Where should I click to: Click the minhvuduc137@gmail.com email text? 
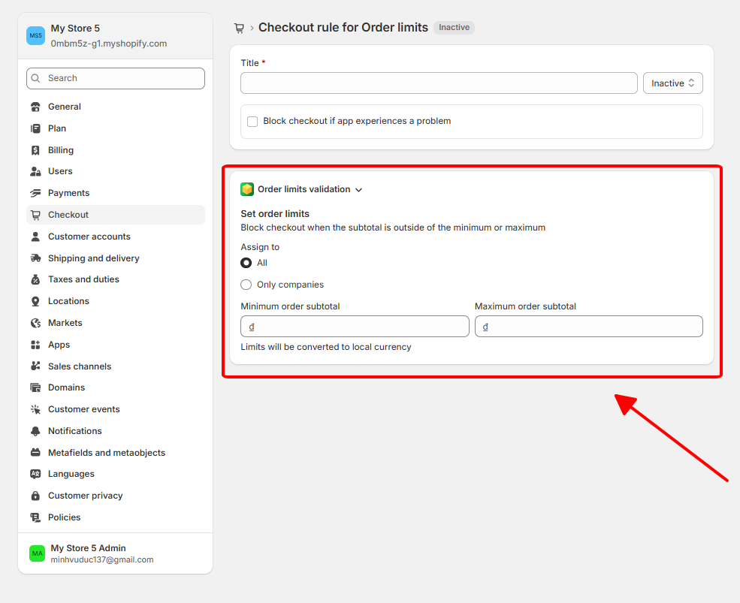102,559
